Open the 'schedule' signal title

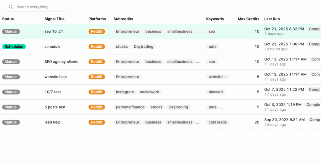pos(52,47)
